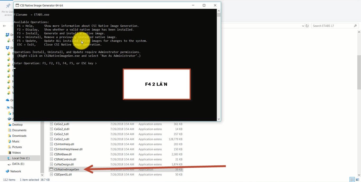Screen dimensions: 361x182
Task: Click the CSINABase.dll file icon
Action: click(52, 154)
